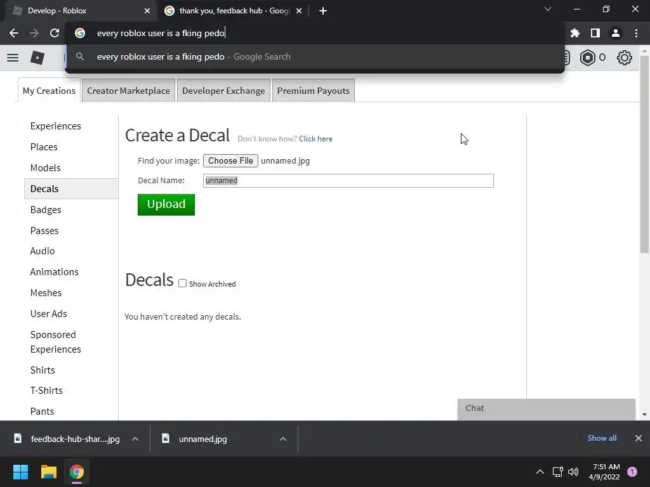Select Animations in the sidebar
Image resolution: width=650 pixels, height=487 pixels.
click(55, 271)
